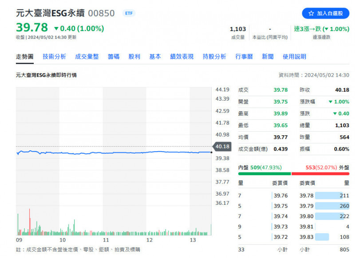Click the 最低 value 39.65
This screenshot has height=258, width=355.
point(280,125)
